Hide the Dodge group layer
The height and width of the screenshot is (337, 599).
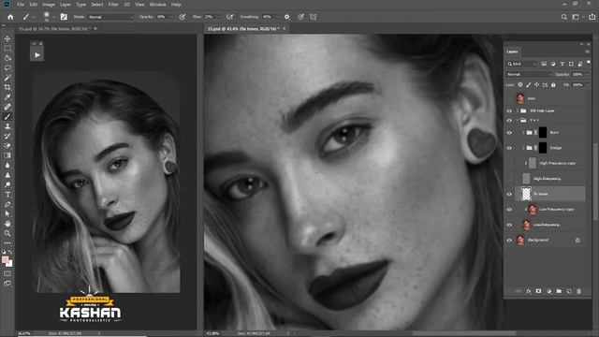click(509, 148)
